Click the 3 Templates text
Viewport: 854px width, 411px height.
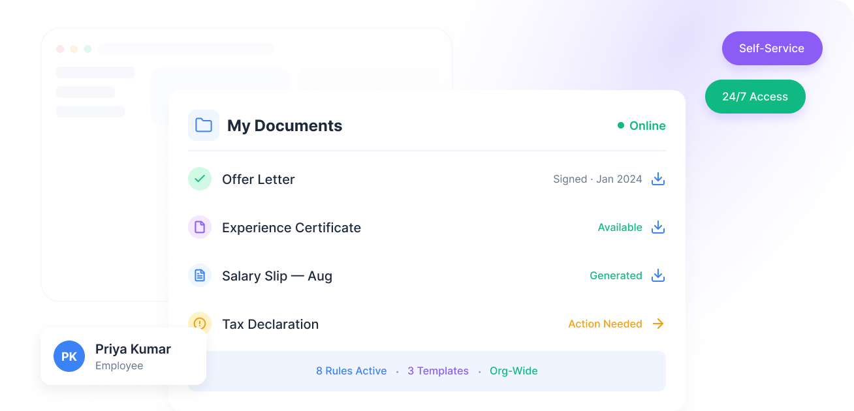[x=438, y=371]
